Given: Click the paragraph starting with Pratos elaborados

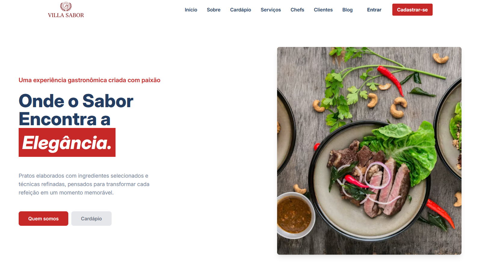Looking at the screenshot, I should click(x=84, y=184).
